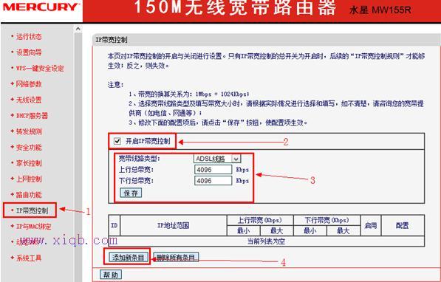441x282 pixels.
Task: Click the MERCURY logo
Action: pyautogui.click(x=41, y=7)
